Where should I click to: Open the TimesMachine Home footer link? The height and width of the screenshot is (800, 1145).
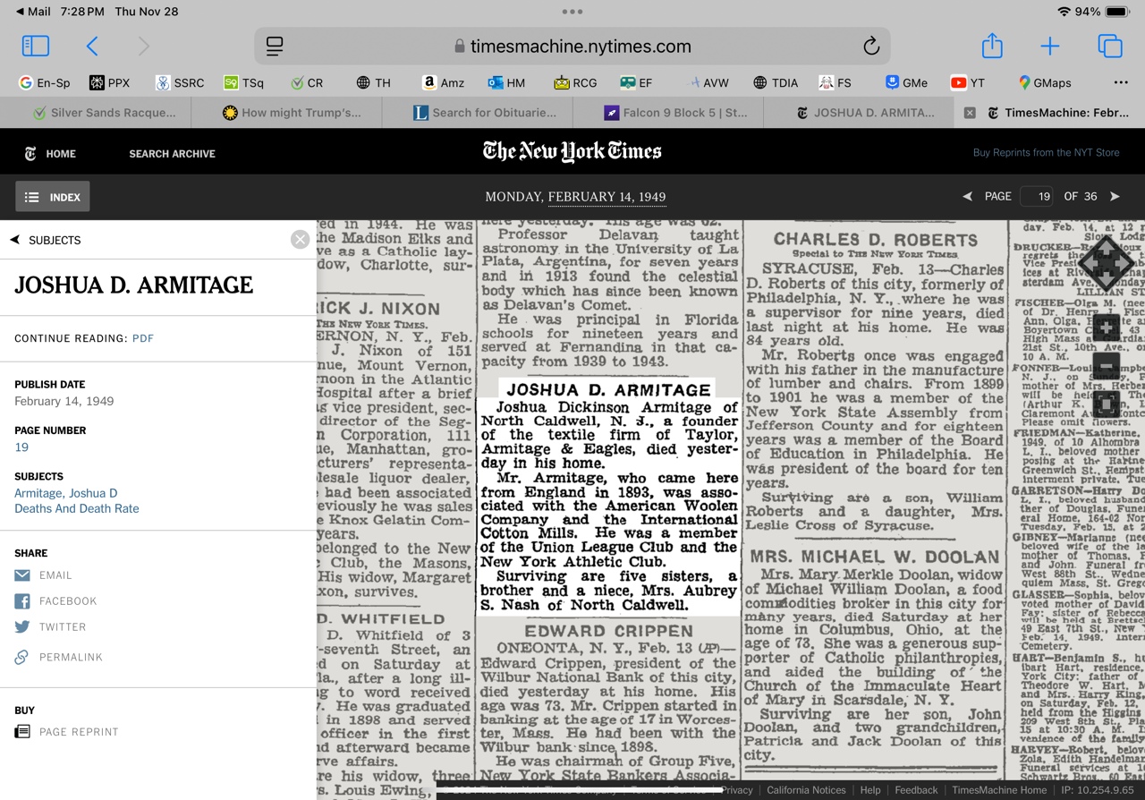[x=999, y=790]
